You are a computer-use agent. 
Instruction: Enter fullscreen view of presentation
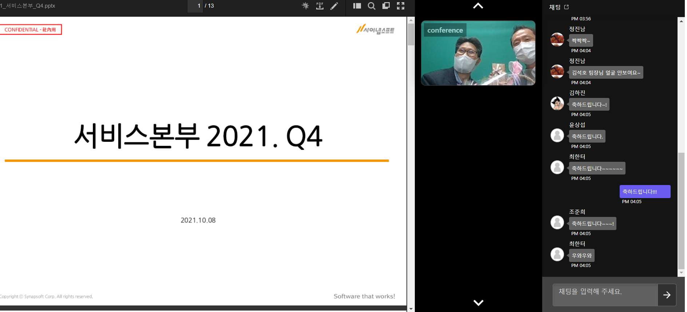pyautogui.click(x=401, y=6)
